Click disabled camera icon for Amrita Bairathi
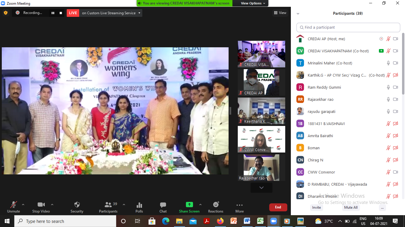 pos(396,136)
